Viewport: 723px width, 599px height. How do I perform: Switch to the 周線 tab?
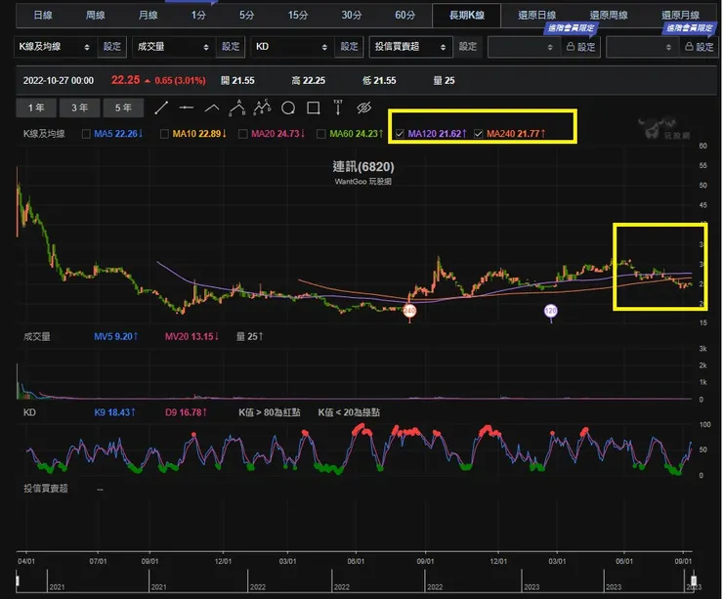pos(96,16)
